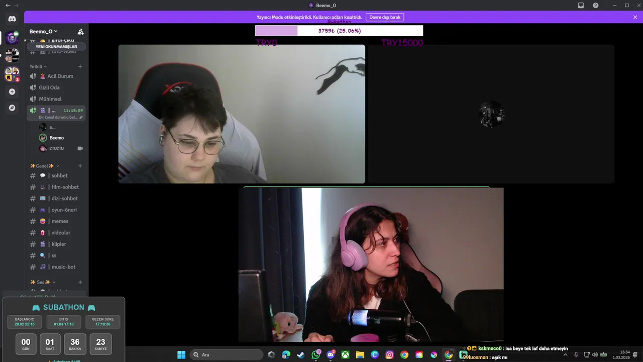Open Windows Start menu
Image resolution: width=643 pixels, height=362 pixels.
pyautogui.click(x=181, y=355)
